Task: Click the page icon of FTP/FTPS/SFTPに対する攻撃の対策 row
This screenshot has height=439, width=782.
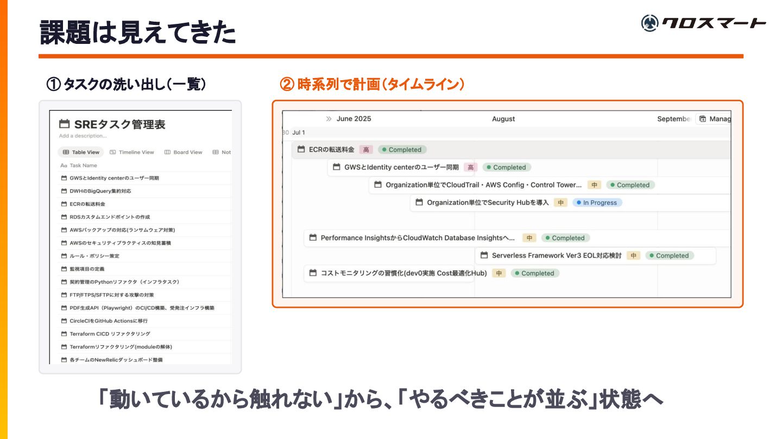Action: click(x=64, y=295)
